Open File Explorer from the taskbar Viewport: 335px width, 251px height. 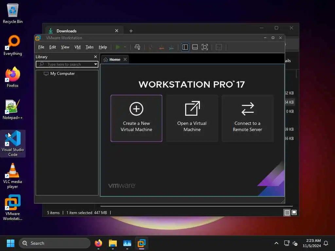[x=113, y=243]
